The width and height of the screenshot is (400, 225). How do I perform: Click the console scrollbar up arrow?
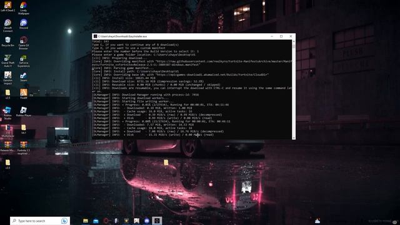(294, 41)
